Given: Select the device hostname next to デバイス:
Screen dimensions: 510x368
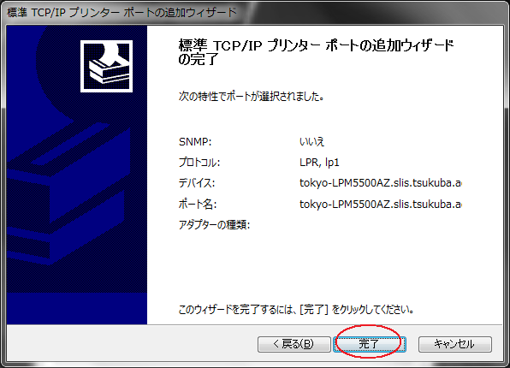Looking at the screenshot, I should click(x=381, y=183).
